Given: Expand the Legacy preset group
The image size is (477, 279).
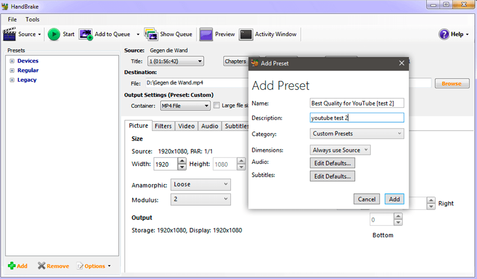Looking at the screenshot, I should (12, 80).
